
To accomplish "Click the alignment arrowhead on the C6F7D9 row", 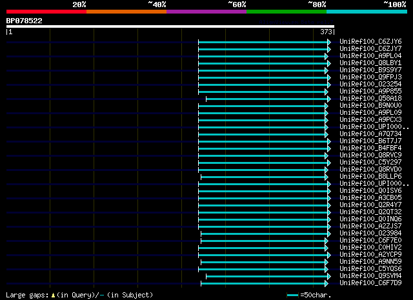I will 327,283.
